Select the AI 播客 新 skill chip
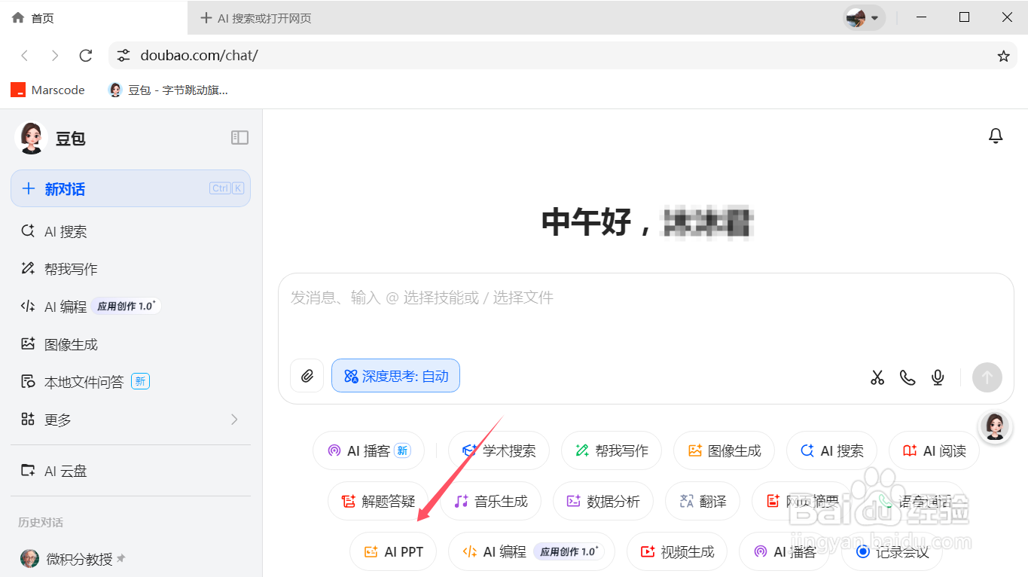This screenshot has width=1028, height=577. click(368, 451)
